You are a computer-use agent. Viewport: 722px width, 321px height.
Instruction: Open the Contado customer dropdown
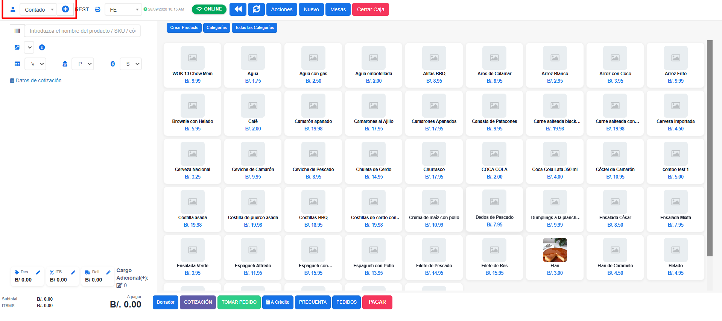[x=38, y=10]
